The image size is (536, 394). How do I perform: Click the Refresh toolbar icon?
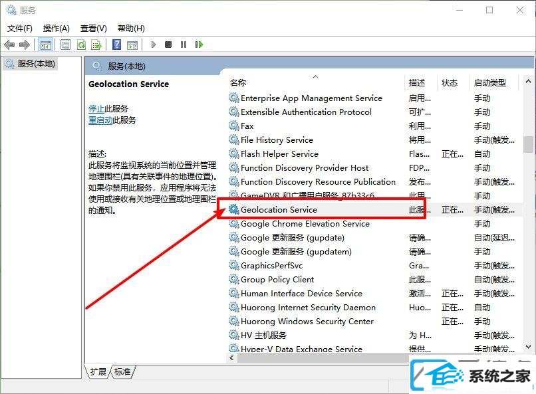coord(81,45)
